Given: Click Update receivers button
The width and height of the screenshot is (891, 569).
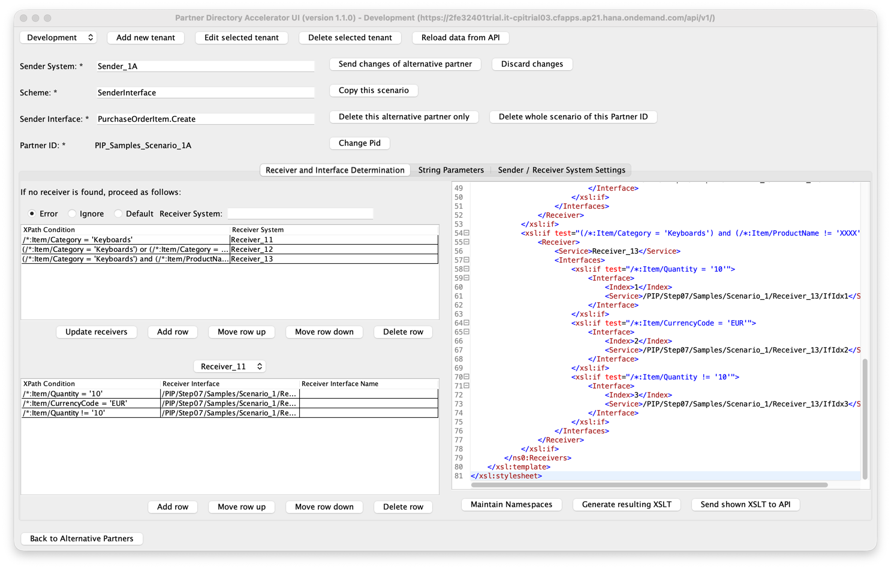Looking at the screenshot, I should pos(97,332).
